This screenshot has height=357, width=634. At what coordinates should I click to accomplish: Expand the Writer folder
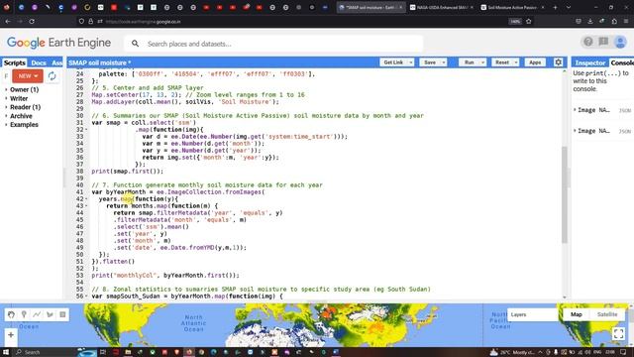point(6,98)
